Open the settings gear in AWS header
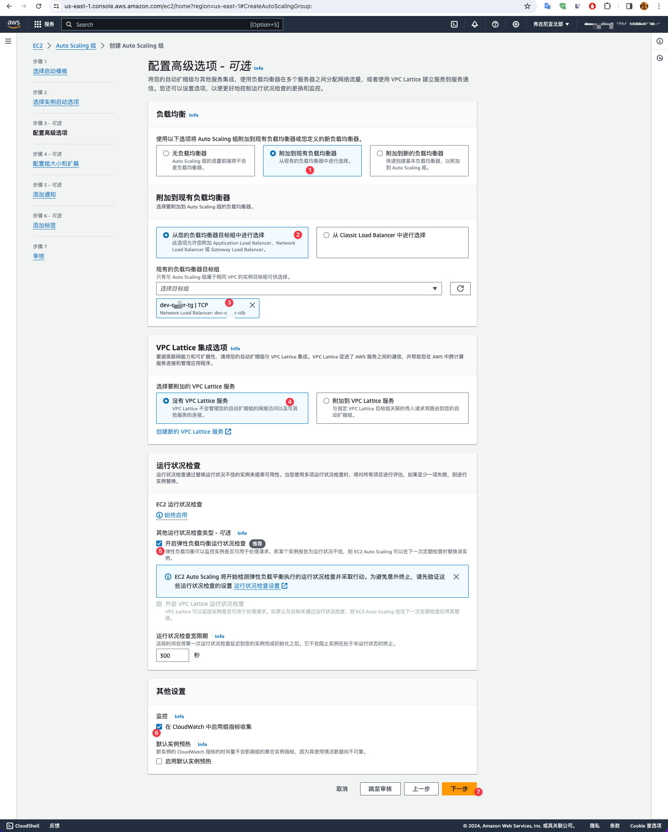 (x=516, y=24)
